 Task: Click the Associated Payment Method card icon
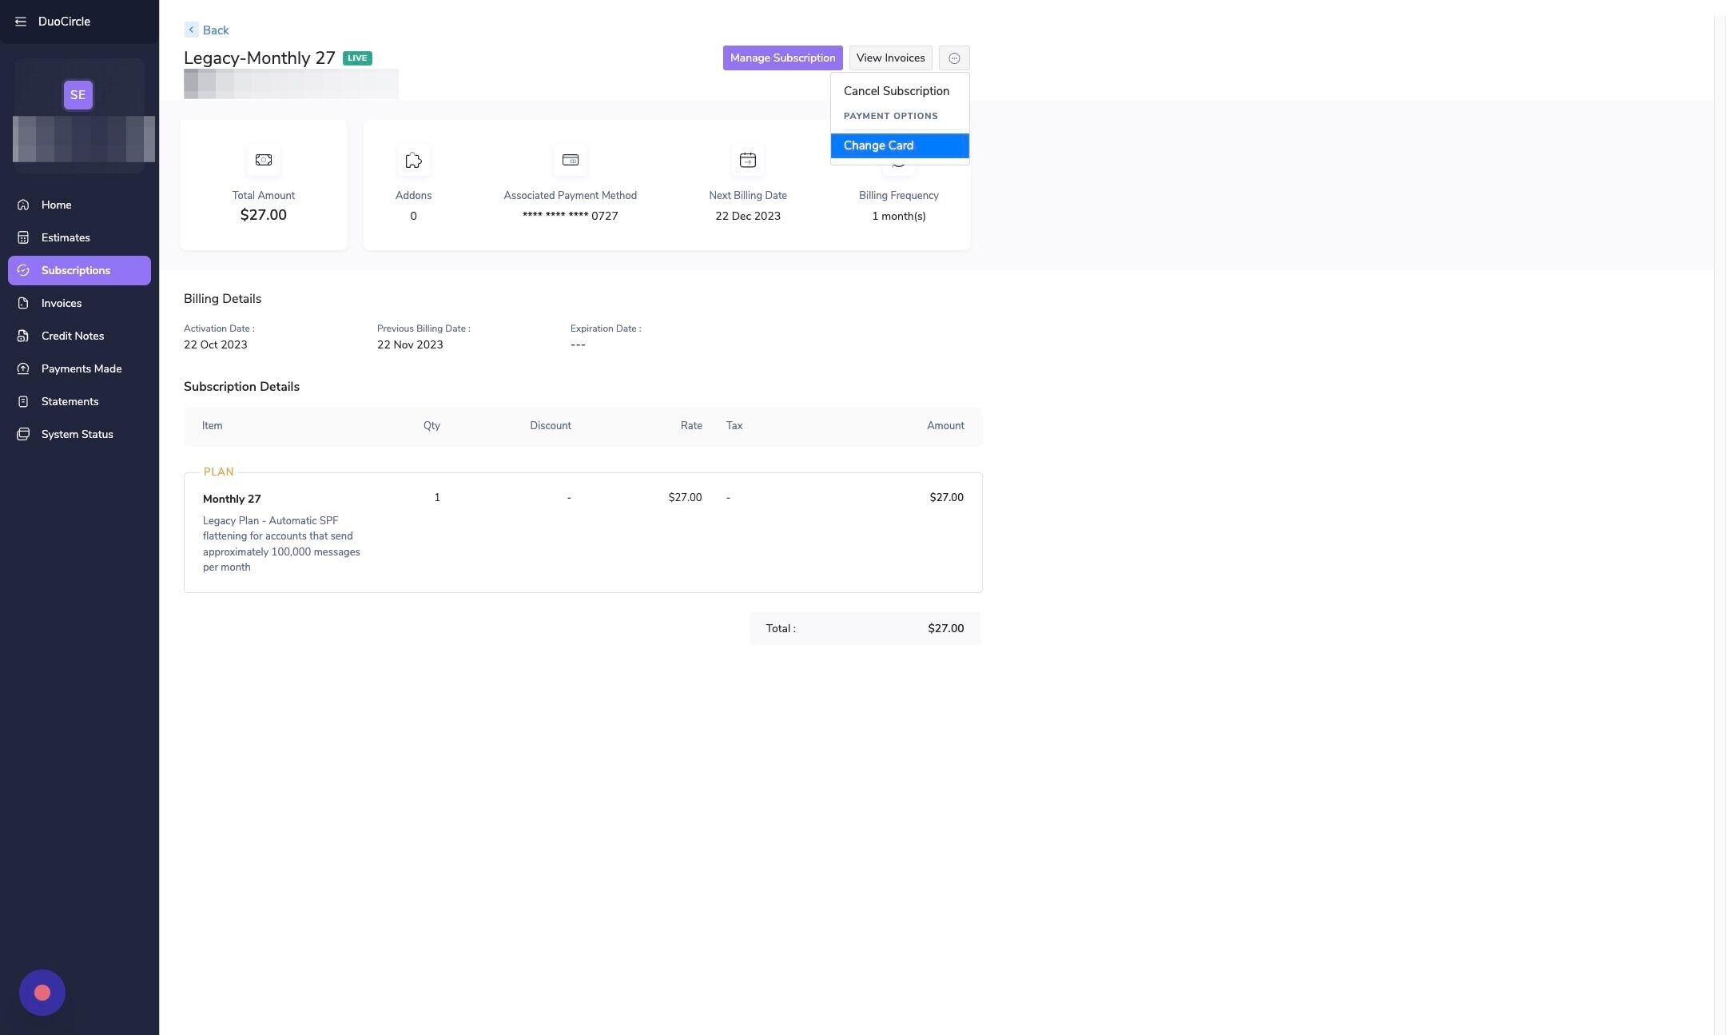point(570,160)
